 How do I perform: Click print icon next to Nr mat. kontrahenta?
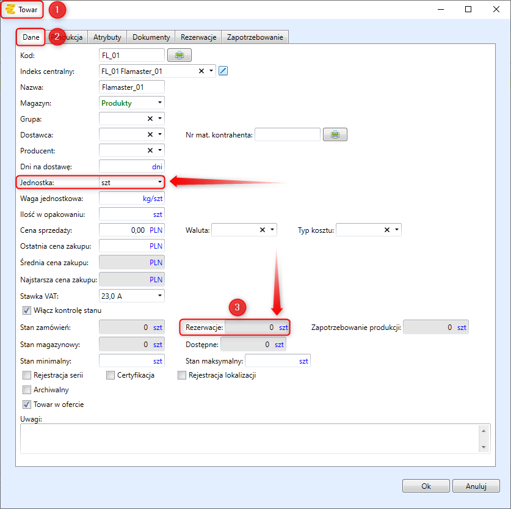click(335, 134)
